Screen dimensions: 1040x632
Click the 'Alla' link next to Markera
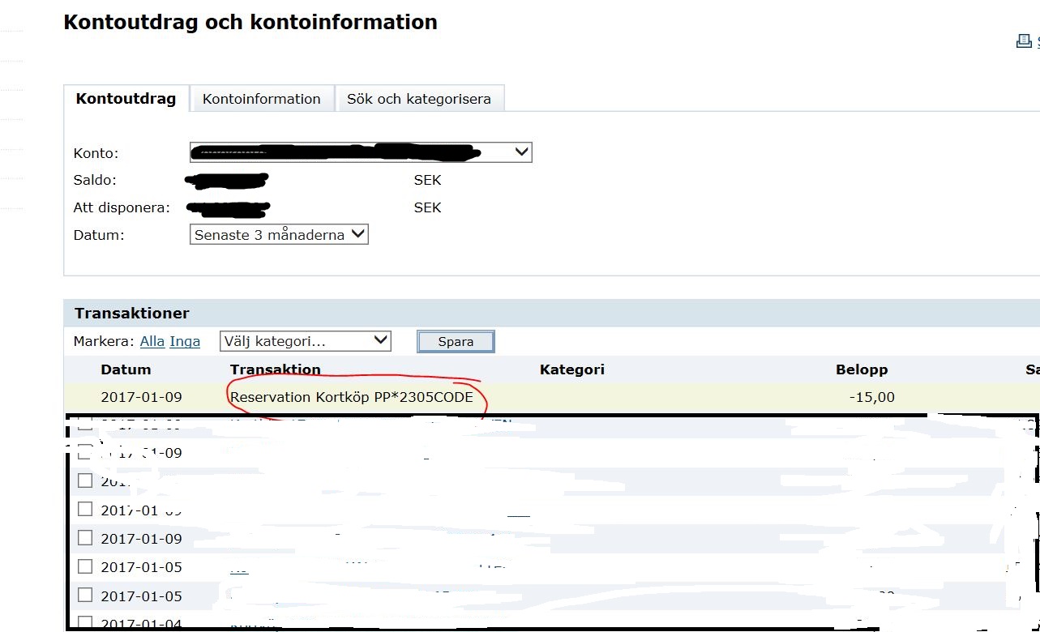pos(152,341)
